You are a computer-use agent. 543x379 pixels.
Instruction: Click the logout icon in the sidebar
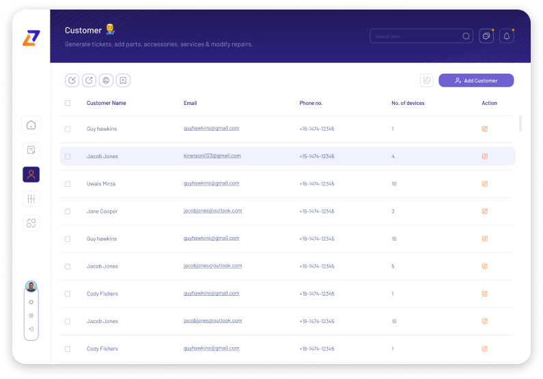click(31, 329)
